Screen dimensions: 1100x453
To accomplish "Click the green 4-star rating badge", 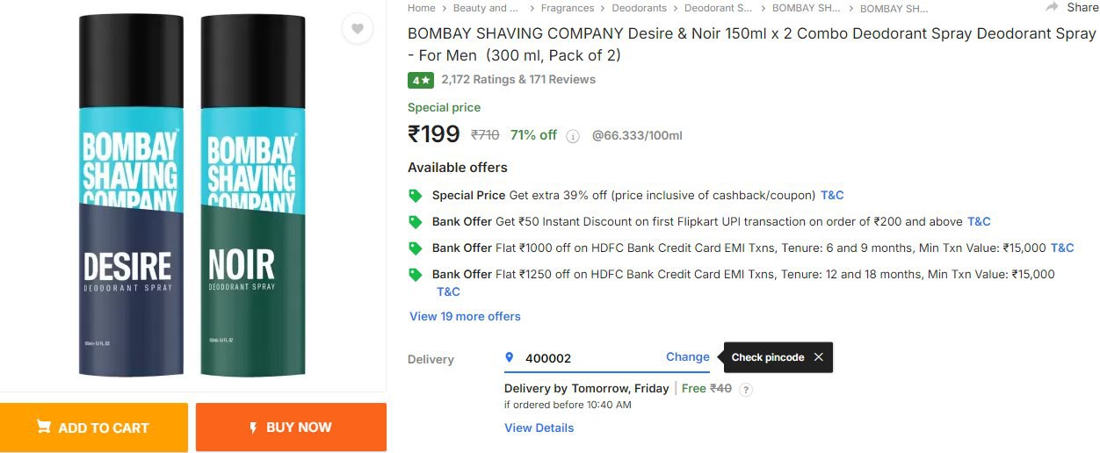I will (420, 80).
